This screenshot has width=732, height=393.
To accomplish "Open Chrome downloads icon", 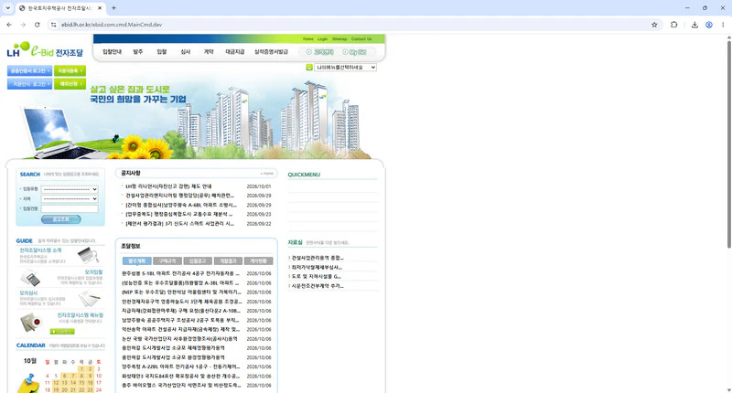I will pos(694,25).
